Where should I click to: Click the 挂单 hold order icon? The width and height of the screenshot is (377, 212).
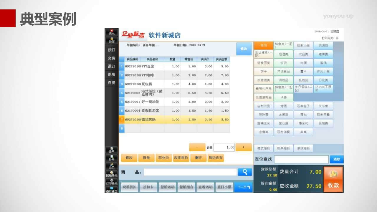(112, 150)
